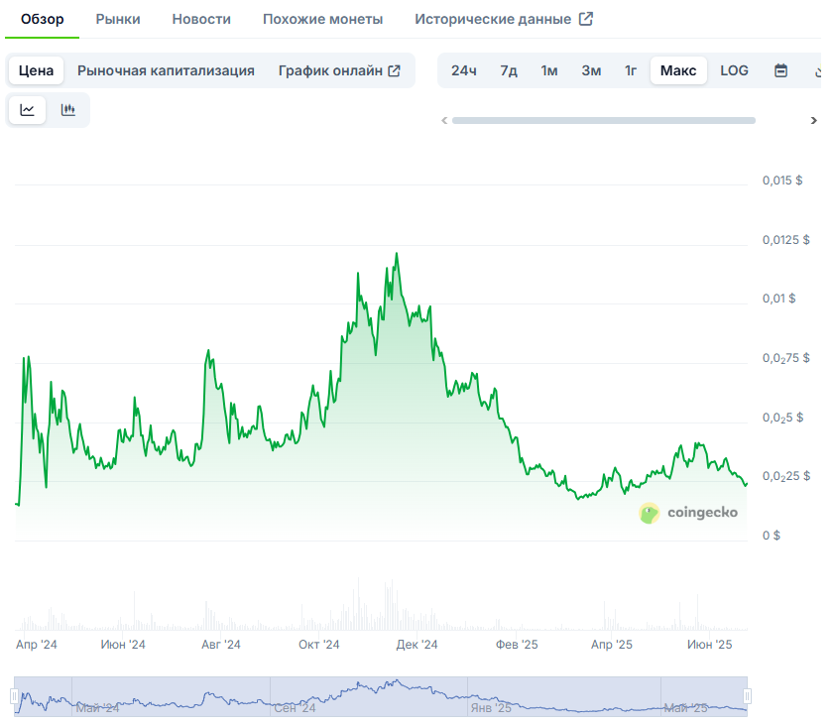This screenshot has width=834, height=724.
Task: Click partially visible icon after calendar
Action: coord(818,70)
